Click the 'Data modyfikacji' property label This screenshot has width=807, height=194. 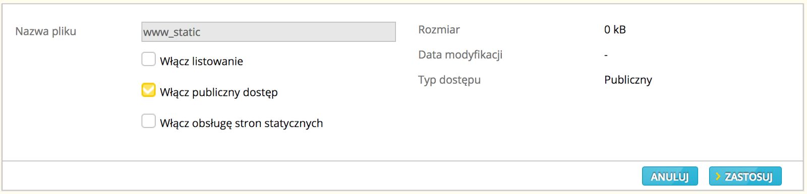point(460,54)
